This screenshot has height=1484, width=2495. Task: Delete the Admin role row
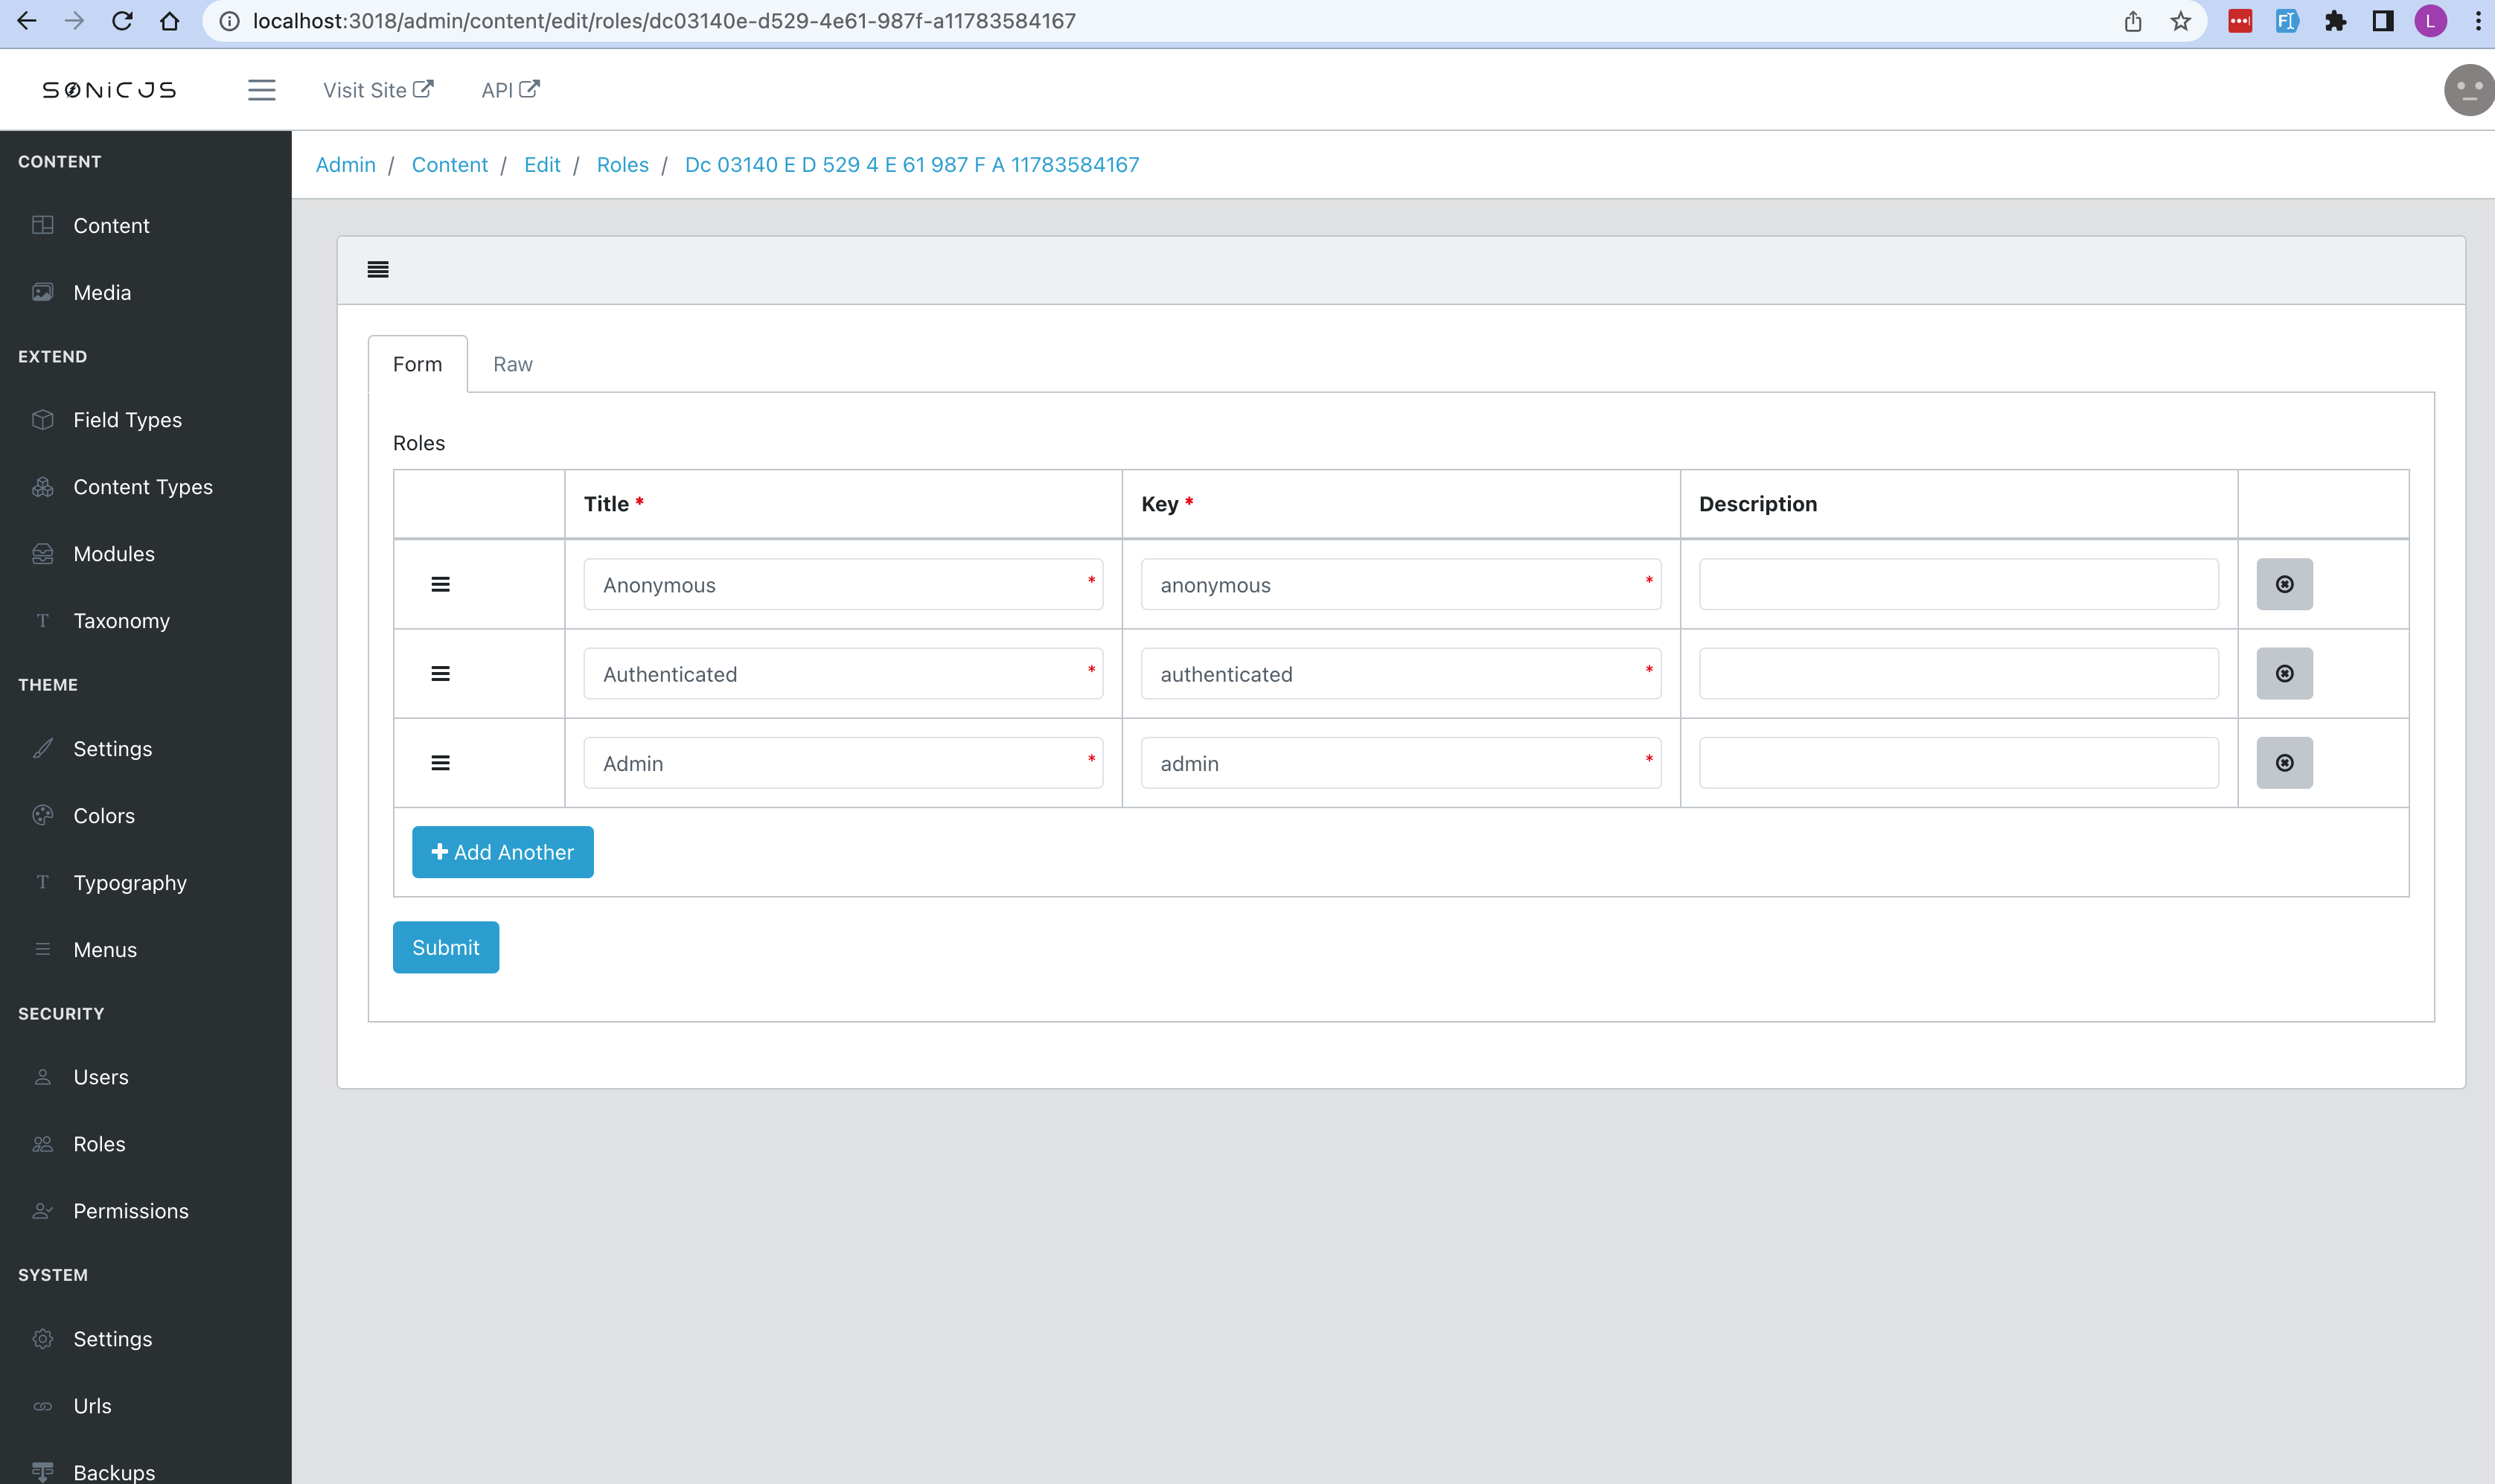coord(2284,762)
